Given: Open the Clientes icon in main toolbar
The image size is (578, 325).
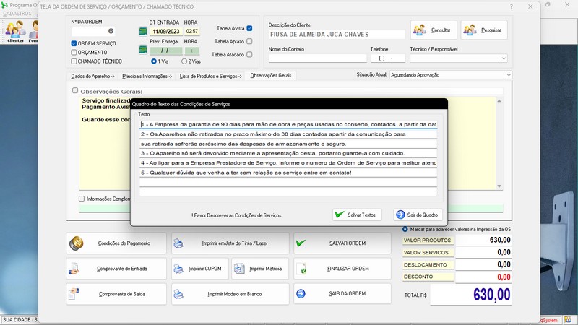Looking at the screenshot, I should (15, 30).
